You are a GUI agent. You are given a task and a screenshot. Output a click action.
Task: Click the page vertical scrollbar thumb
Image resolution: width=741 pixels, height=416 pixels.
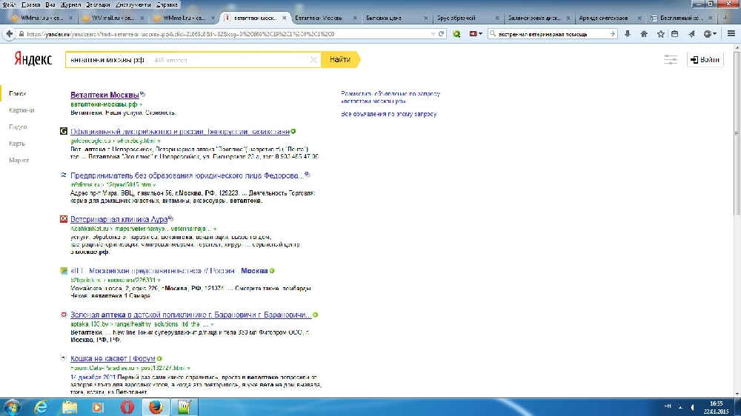[x=737, y=132]
